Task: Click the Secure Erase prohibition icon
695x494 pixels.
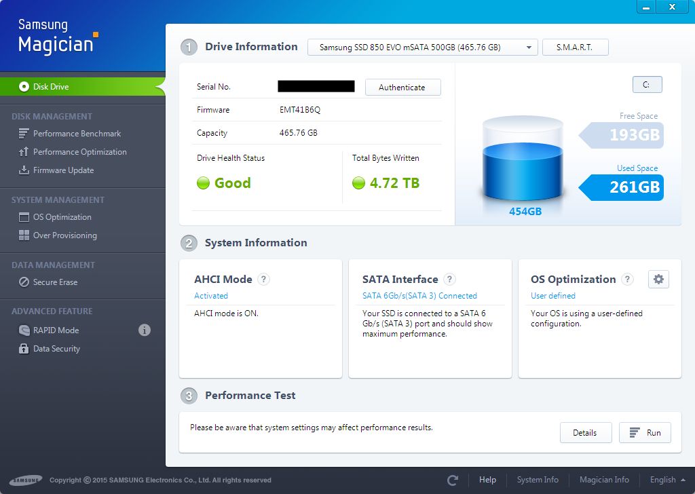Action: pyautogui.click(x=24, y=282)
